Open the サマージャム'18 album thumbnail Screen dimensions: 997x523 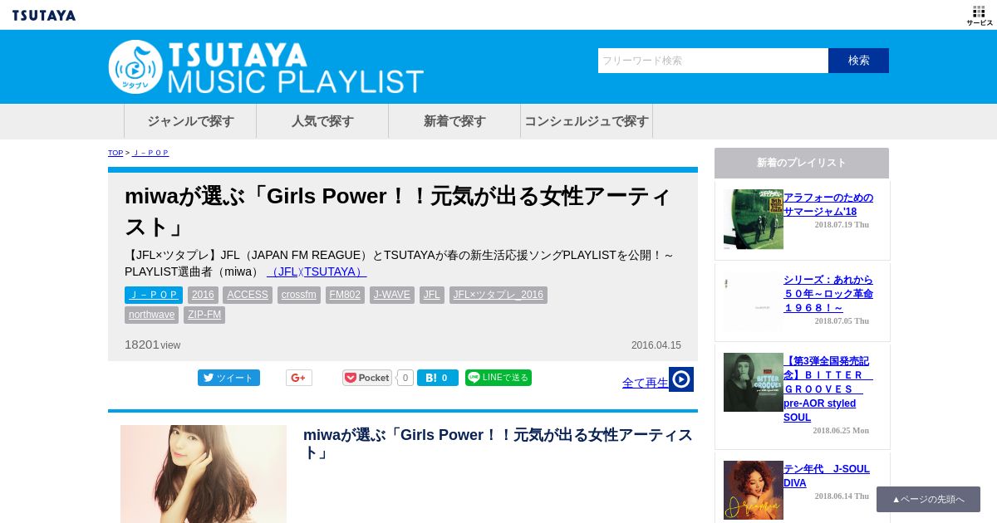point(754,219)
